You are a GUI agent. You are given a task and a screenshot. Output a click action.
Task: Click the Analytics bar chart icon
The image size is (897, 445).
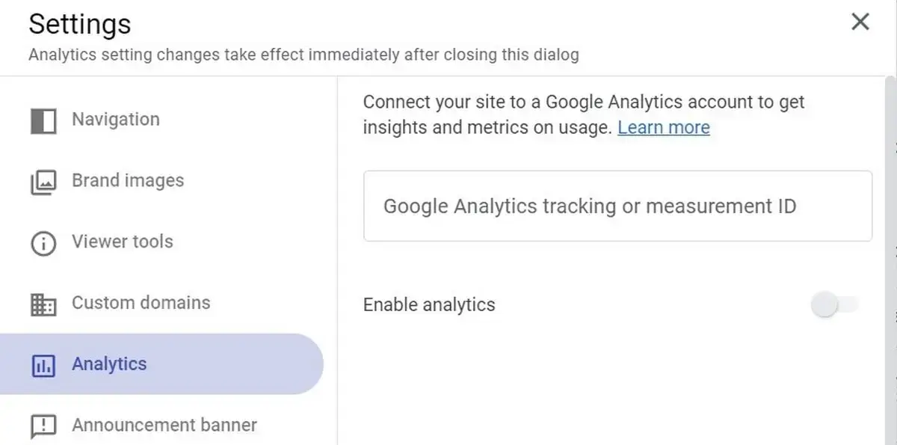pyautogui.click(x=43, y=365)
